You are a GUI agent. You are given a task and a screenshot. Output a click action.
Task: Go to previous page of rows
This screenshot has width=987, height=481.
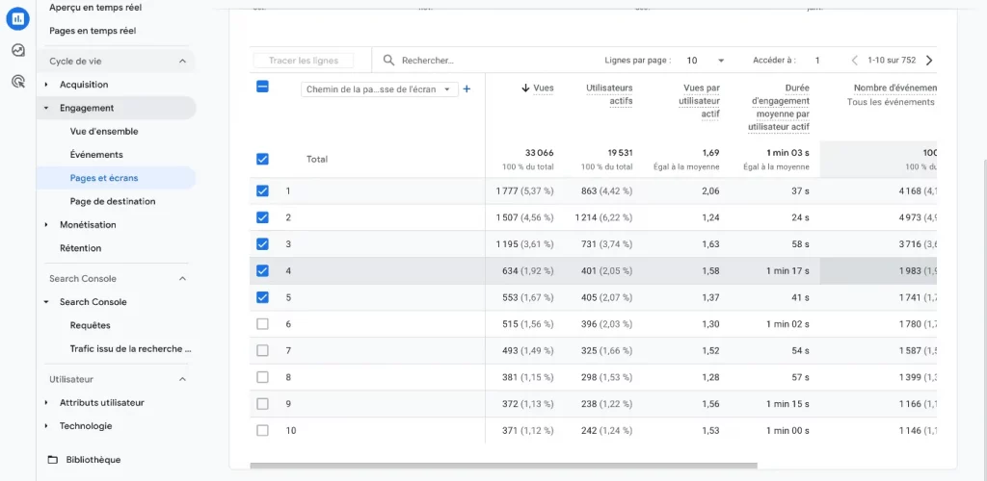point(855,61)
